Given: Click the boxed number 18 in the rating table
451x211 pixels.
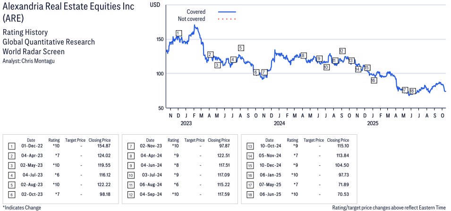Looking at the screenshot, I should (x=249, y=194).
